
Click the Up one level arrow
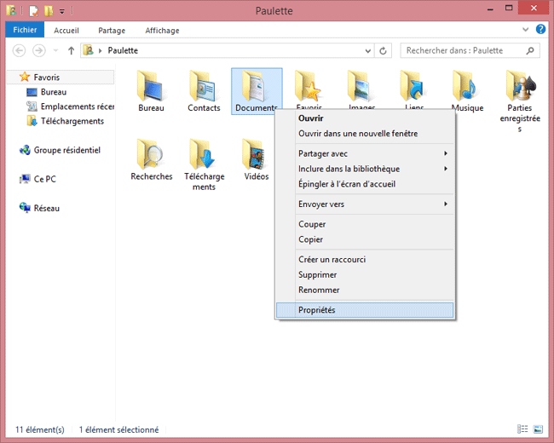click(x=71, y=50)
